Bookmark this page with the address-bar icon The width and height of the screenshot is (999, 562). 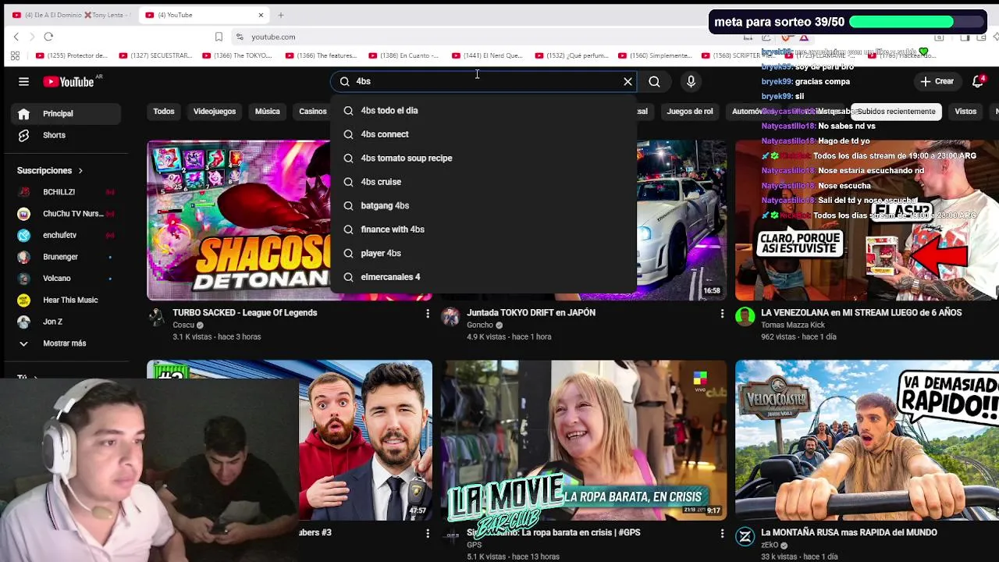[x=219, y=37]
